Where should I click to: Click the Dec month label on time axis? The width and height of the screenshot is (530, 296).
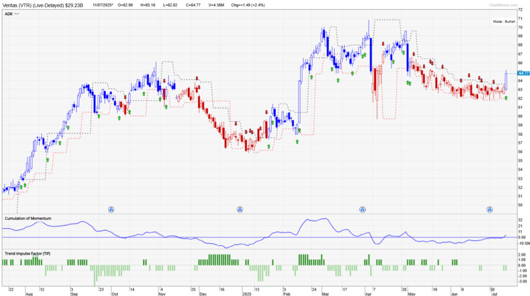(x=203, y=294)
